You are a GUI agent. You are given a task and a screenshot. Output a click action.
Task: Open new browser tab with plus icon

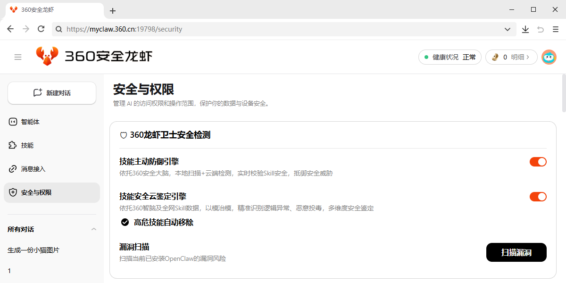pos(113,11)
